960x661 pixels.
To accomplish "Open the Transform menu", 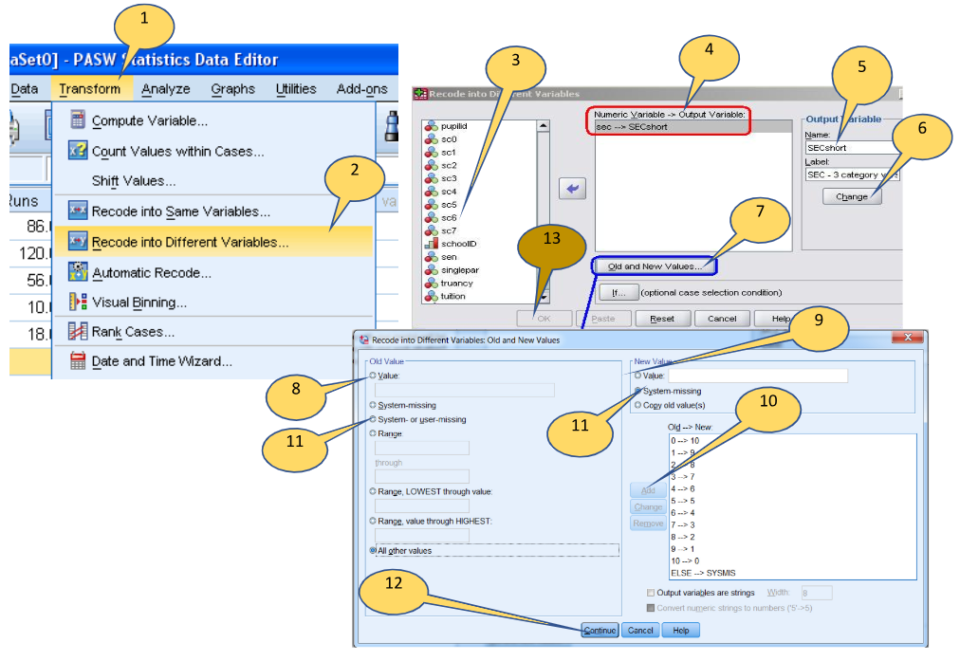I will click(x=89, y=89).
